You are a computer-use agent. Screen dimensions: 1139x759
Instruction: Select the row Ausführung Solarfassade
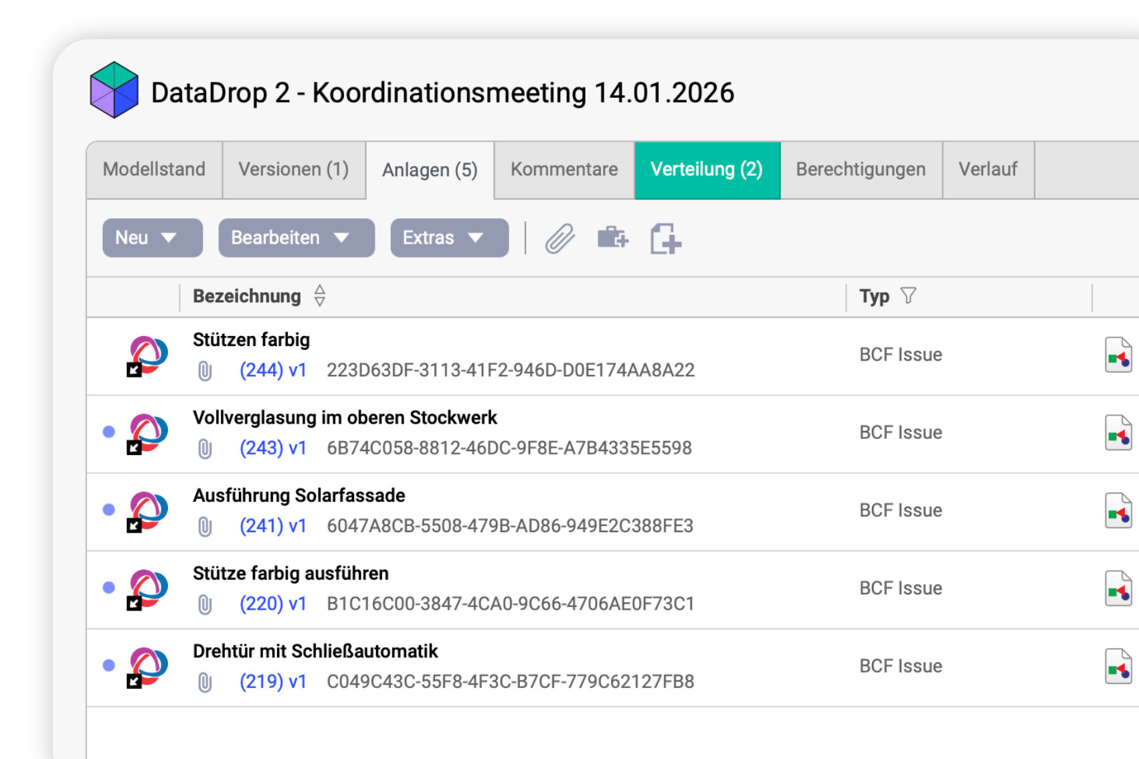coord(612,512)
